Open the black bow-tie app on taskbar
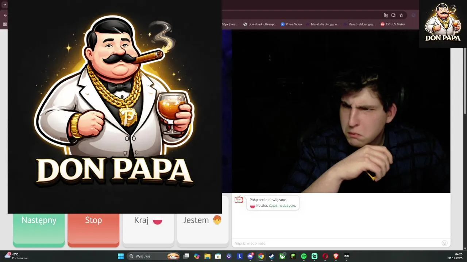This screenshot has height=262, width=467. pos(347,256)
